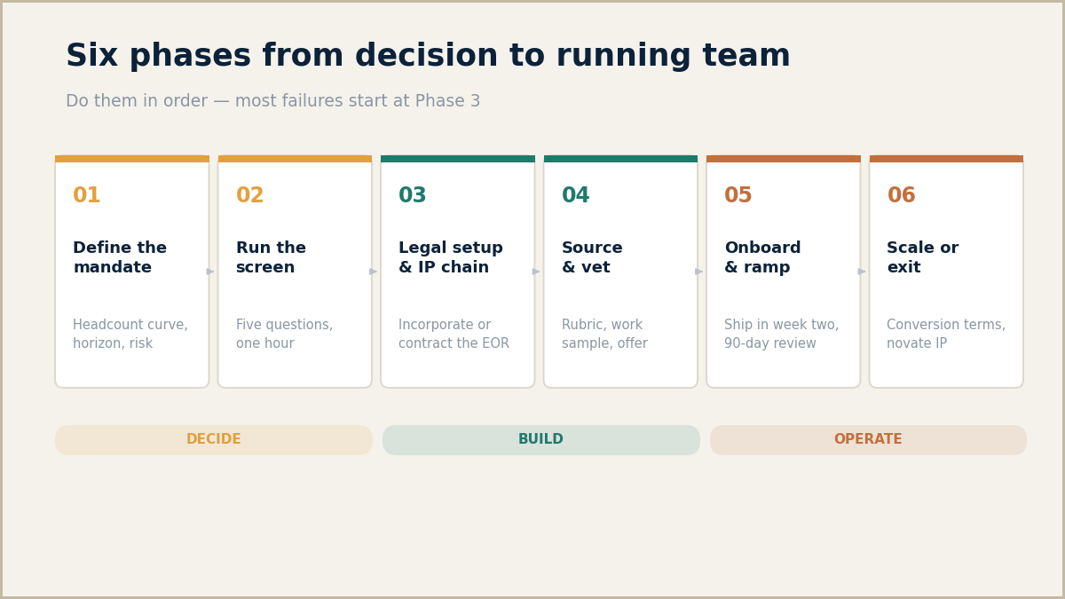The height and width of the screenshot is (599, 1065).
Task: Open the 'Onboard & ramp' card
Action: 784,272
